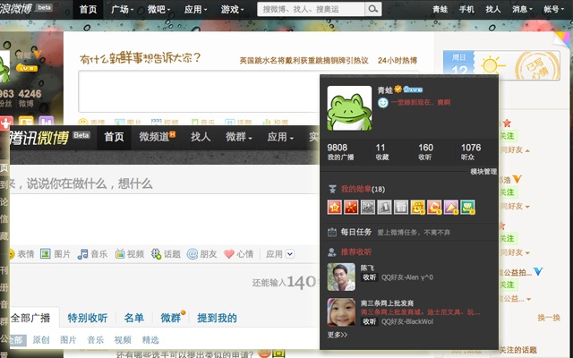Open the 24小时热博 link

pyautogui.click(x=398, y=61)
